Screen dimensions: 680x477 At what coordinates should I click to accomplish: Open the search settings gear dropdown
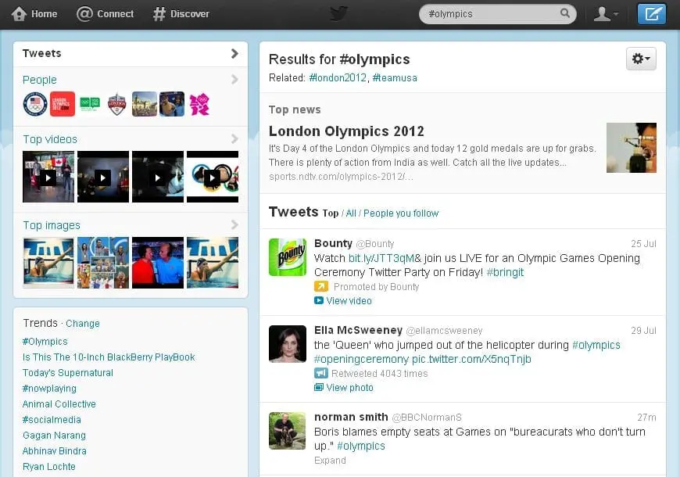pos(641,59)
